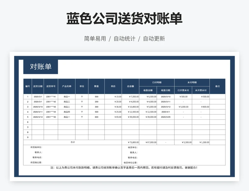
Task: Select invoiced unpaid ¥5,000.00 cell
Action: pyautogui.click(x=183, y=107)
